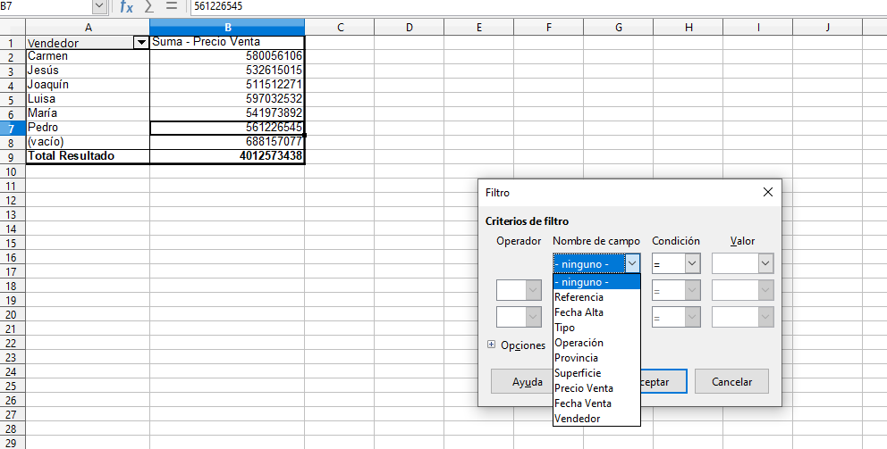
Task: Select '- ninguno -' in the field list
Action: [596, 282]
